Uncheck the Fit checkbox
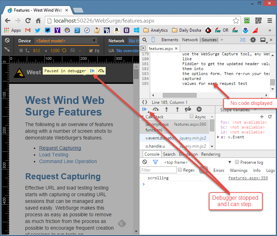Viewport: 277px width, 236px height. click(91, 51)
